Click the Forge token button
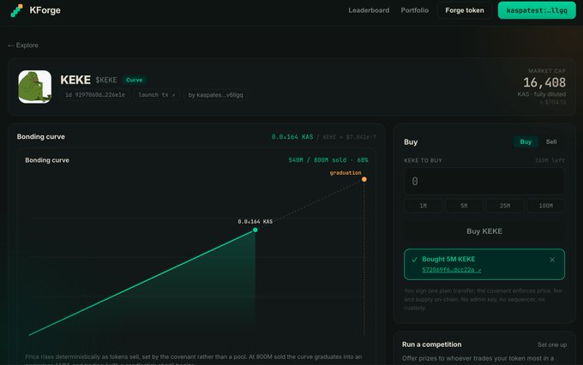Viewport: 583px width, 365px height. point(465,10)
